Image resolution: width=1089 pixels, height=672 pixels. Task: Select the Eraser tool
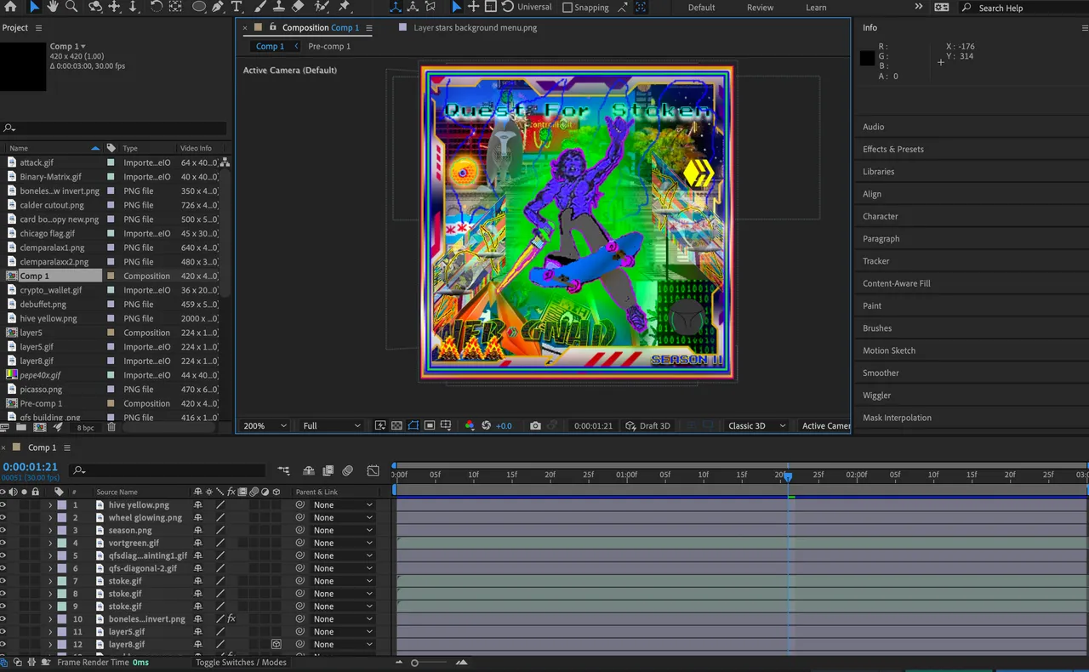(x=298, y=7)
